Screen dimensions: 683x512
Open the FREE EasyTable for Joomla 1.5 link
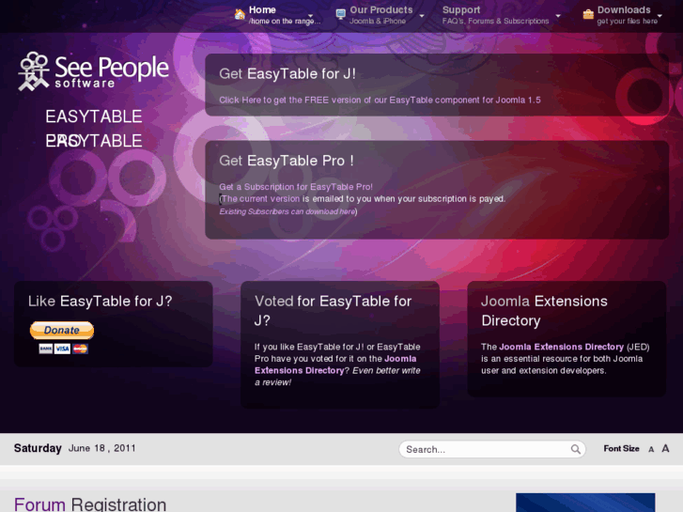click(x=380, y=100)
